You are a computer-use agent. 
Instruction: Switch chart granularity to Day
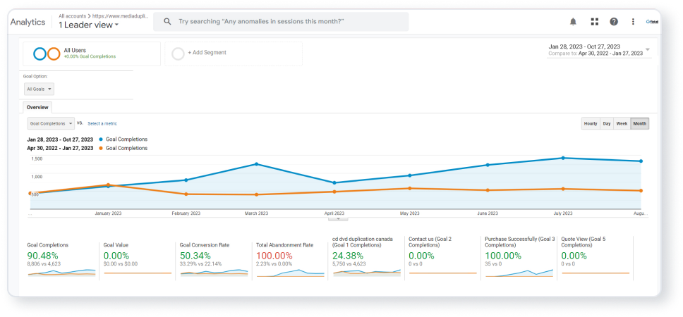pos(607,124)
